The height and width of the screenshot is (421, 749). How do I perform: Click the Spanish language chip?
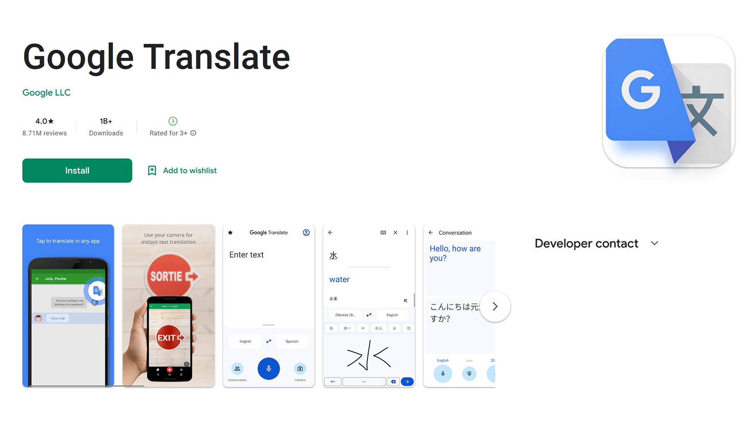pyautogui.click(x=292, y=341)
